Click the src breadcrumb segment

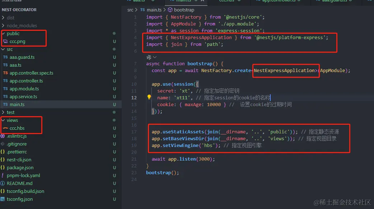coord(130,10)
